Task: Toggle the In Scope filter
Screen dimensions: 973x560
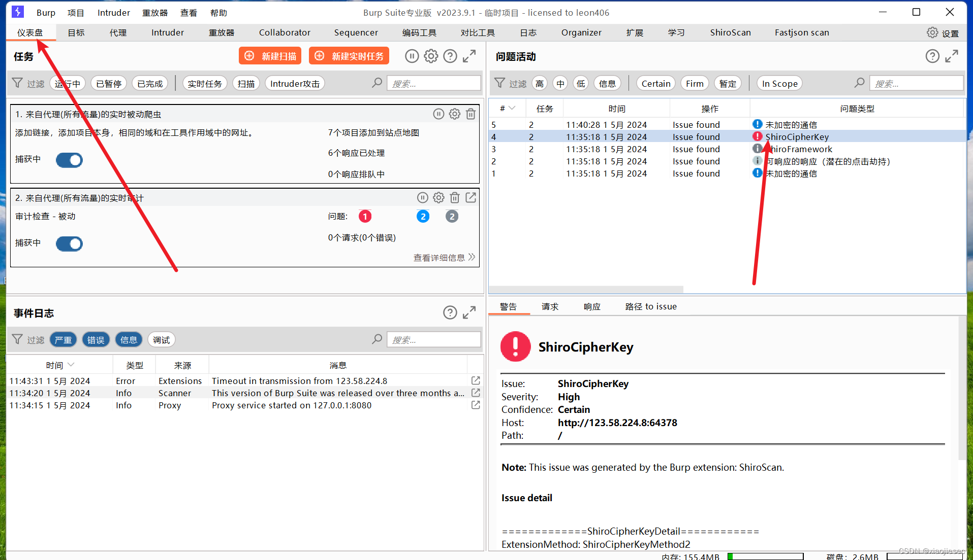Action: click(x=779, y=84)
